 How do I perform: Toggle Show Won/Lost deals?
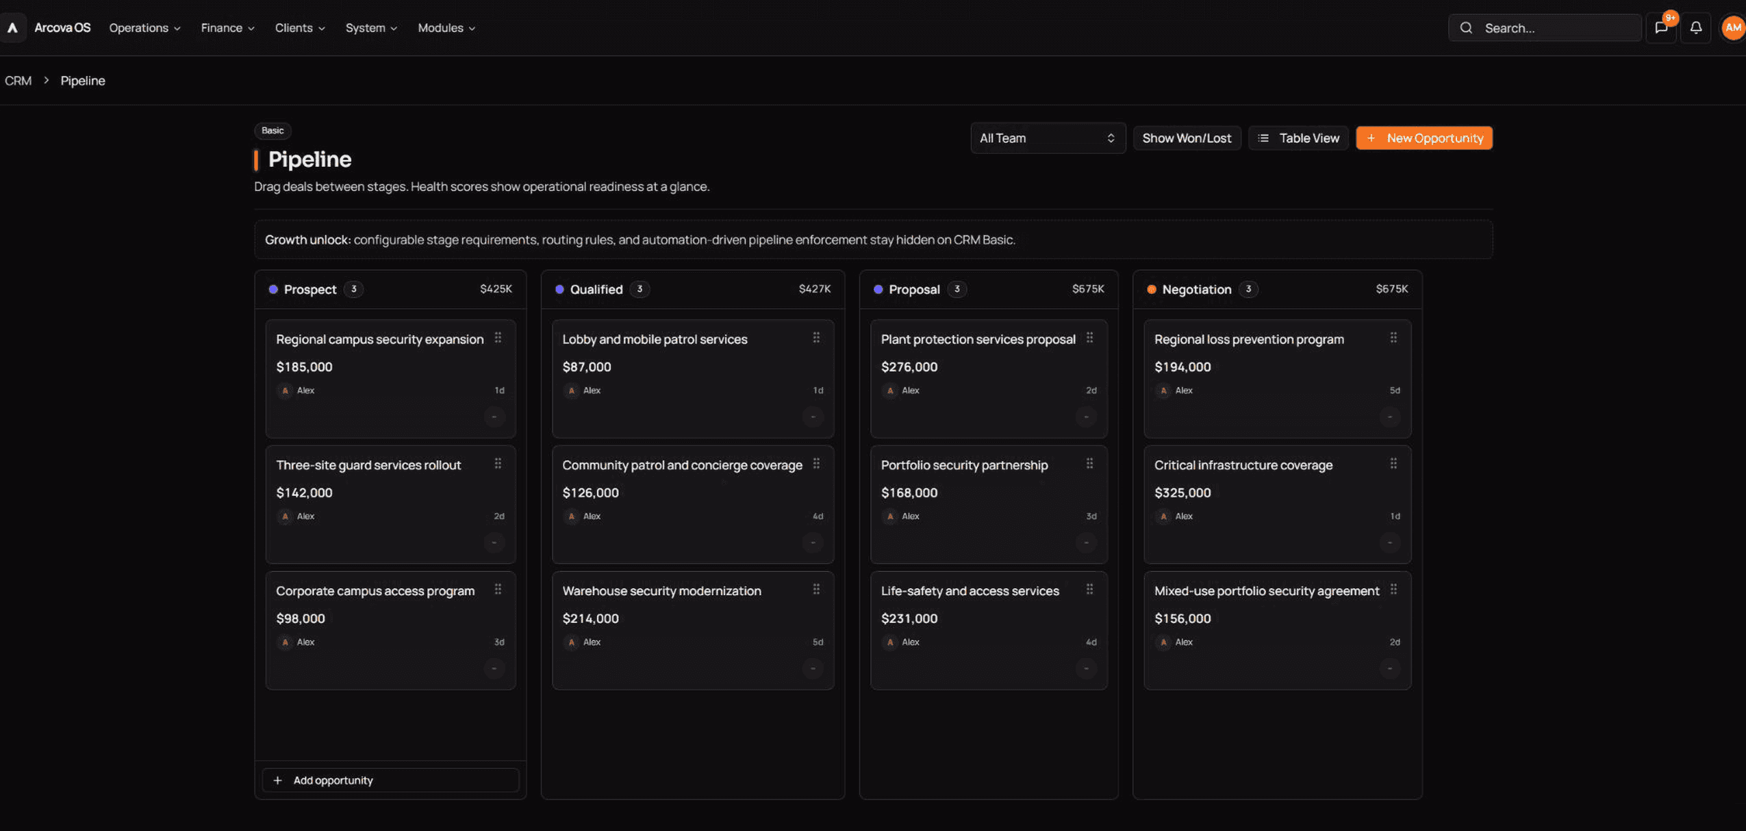pyautogui.click(x=1187, y=138)
